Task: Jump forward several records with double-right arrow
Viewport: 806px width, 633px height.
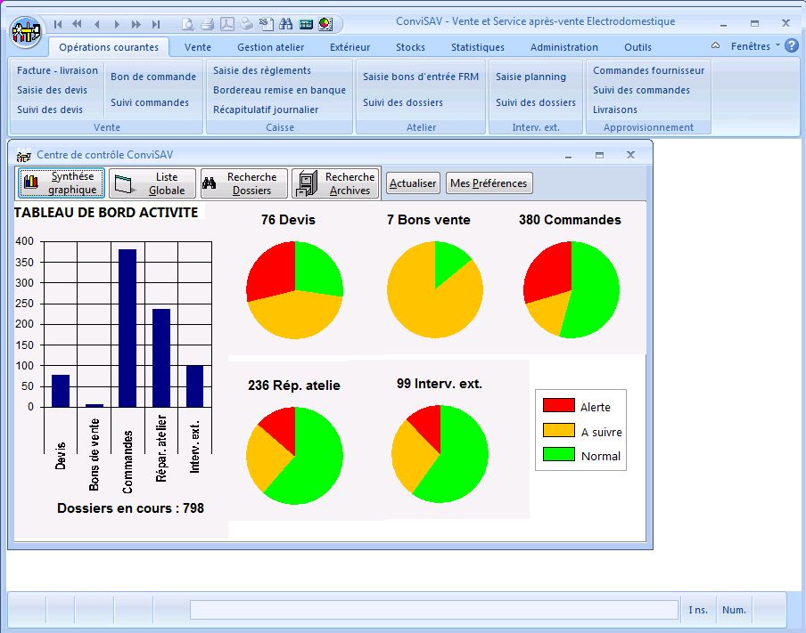Action: (136, 24)
